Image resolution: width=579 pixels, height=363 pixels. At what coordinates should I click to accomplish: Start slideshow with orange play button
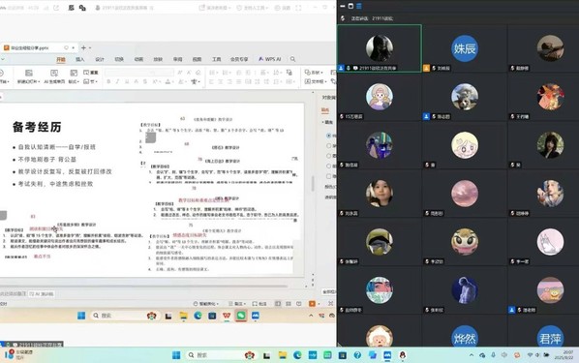[312, 304]
